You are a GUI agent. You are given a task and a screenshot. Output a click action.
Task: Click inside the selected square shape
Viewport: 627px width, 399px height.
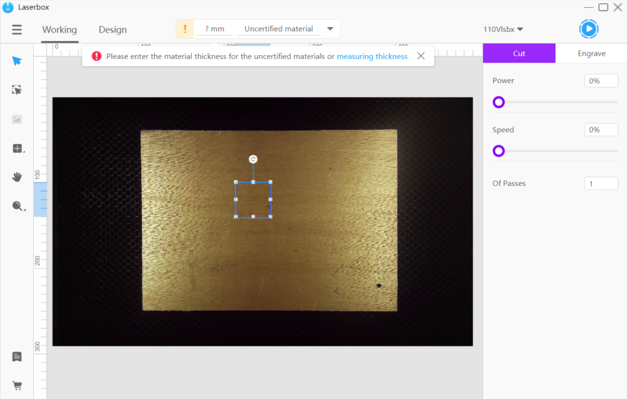(253, 199)
